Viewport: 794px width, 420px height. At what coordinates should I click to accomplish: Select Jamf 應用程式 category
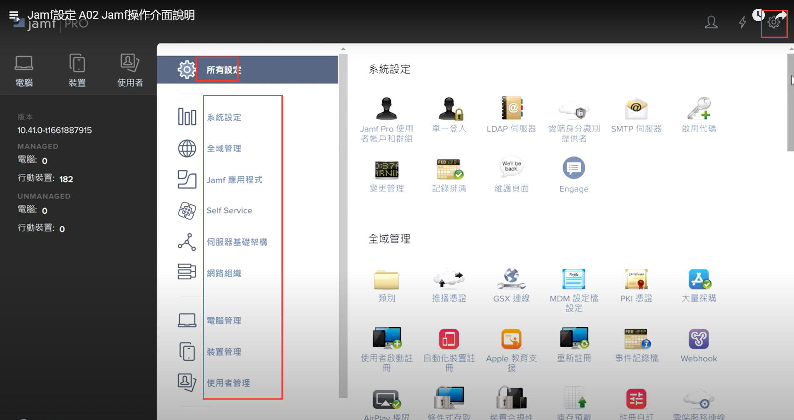pos(234,180)
